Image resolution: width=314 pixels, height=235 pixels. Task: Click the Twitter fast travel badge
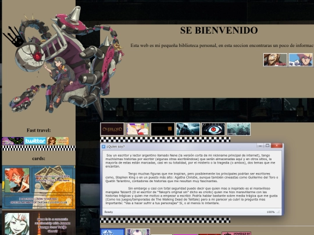tap(35, 141)
